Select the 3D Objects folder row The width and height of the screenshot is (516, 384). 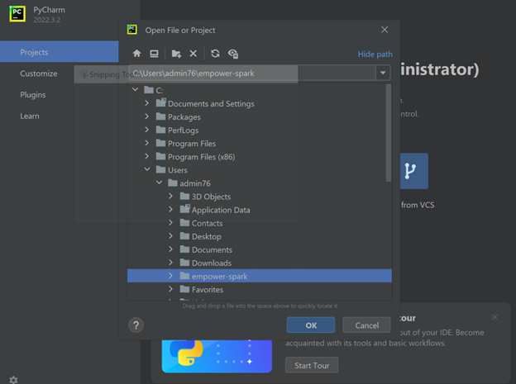260,197
